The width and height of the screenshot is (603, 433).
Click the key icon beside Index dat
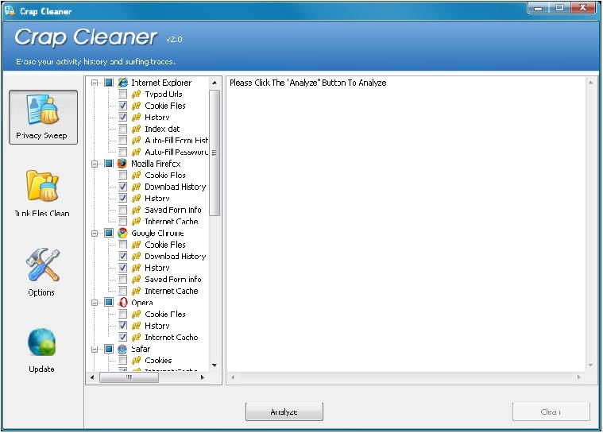pos(136,129)
